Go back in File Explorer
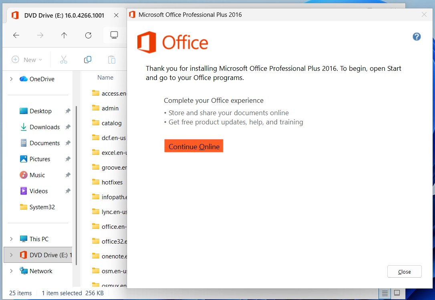This screenshot has height=300, width=435. pos(16,35)
